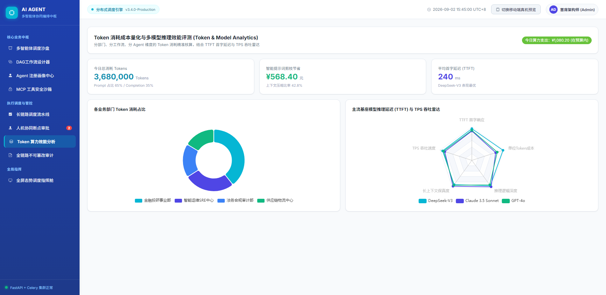Click the 上下文压缩比率 42.8% text

click(x=284, y=85)
